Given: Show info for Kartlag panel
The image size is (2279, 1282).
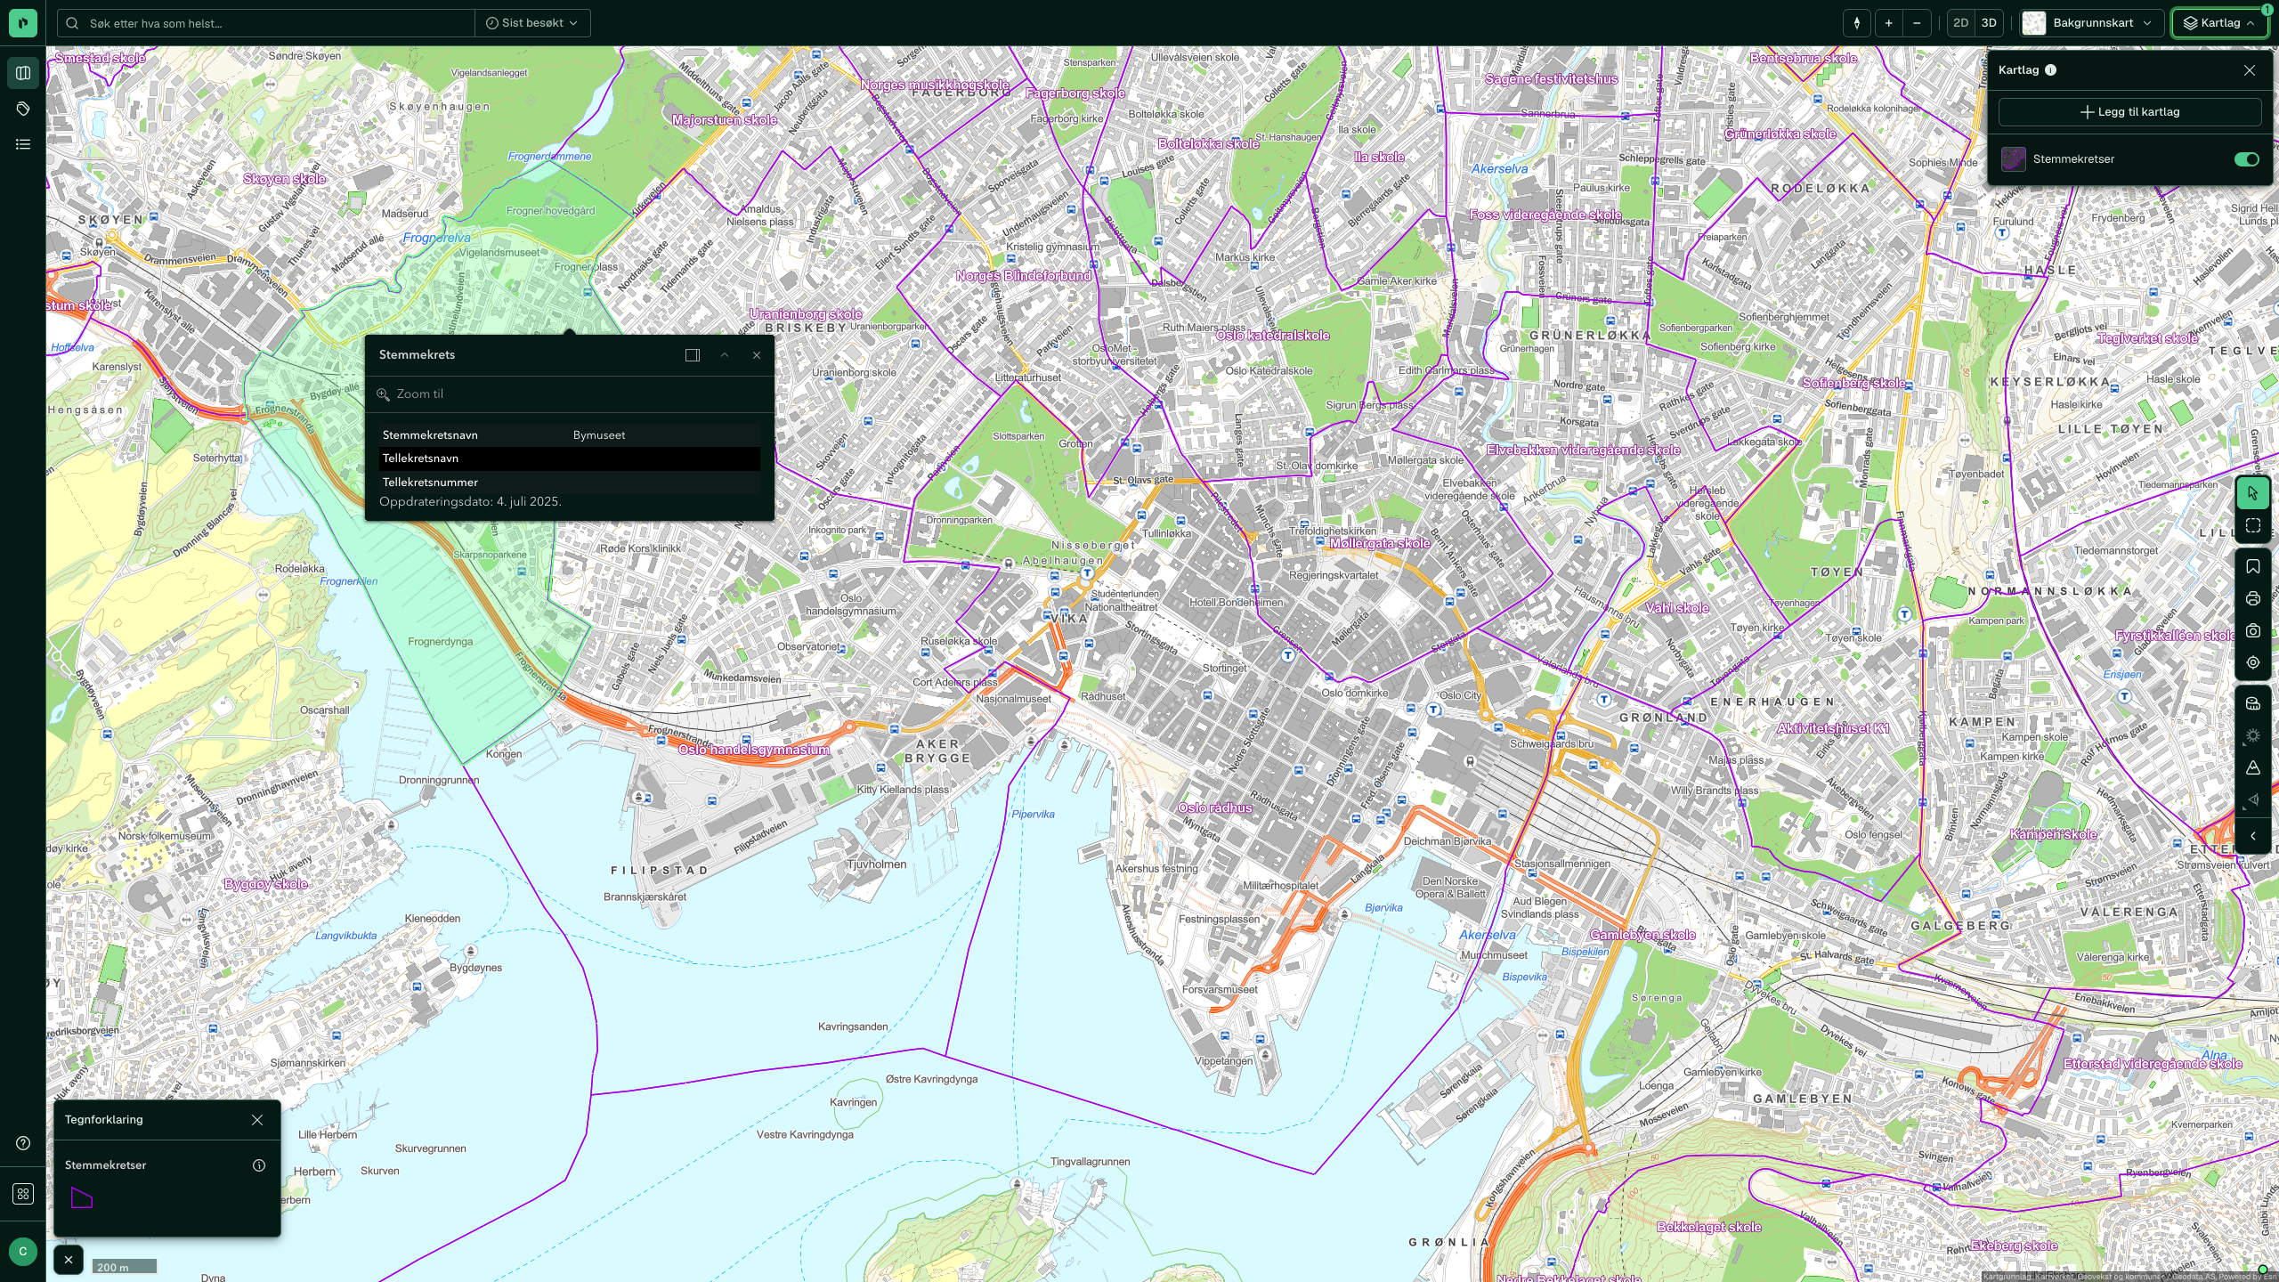Looking at the screenshot, I should (2050, 70).
